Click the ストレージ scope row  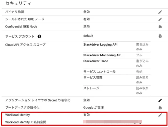tap(117, 91)
